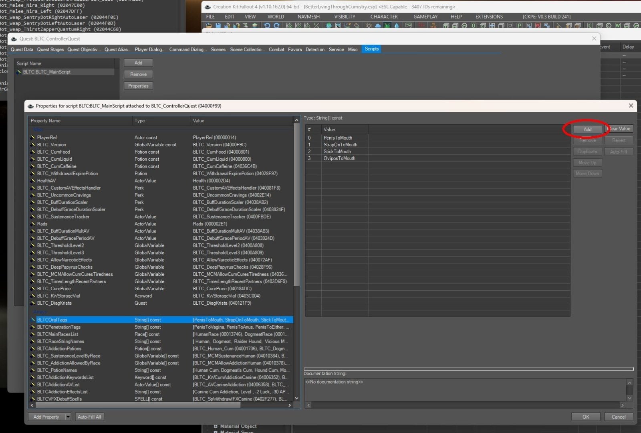This screenshot has height=433, width=641.
Task: Click the Properties button in Quest window
Action: (x=138, y=86)
